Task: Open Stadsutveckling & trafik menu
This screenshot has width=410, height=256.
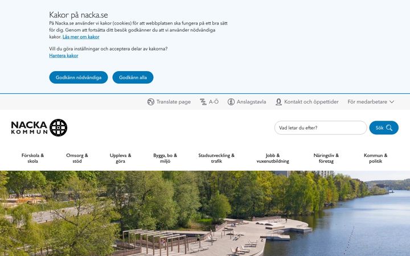Action: click(216, 158)
